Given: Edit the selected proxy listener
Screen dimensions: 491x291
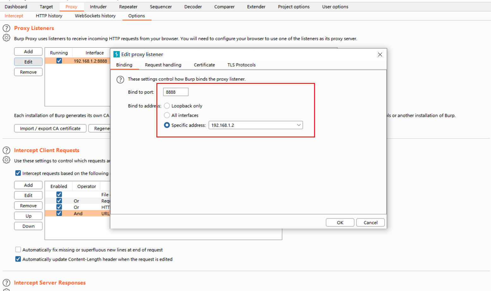Looking at the screenshot, I should [28, 62].
